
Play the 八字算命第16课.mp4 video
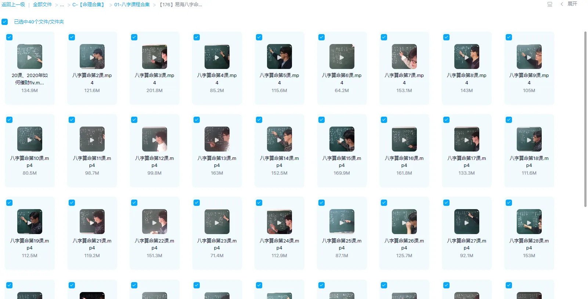[x=404, y=139]
